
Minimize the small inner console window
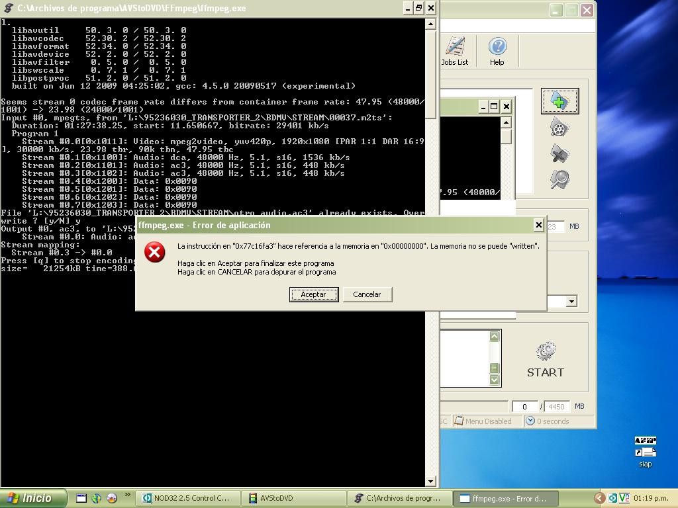483,106
